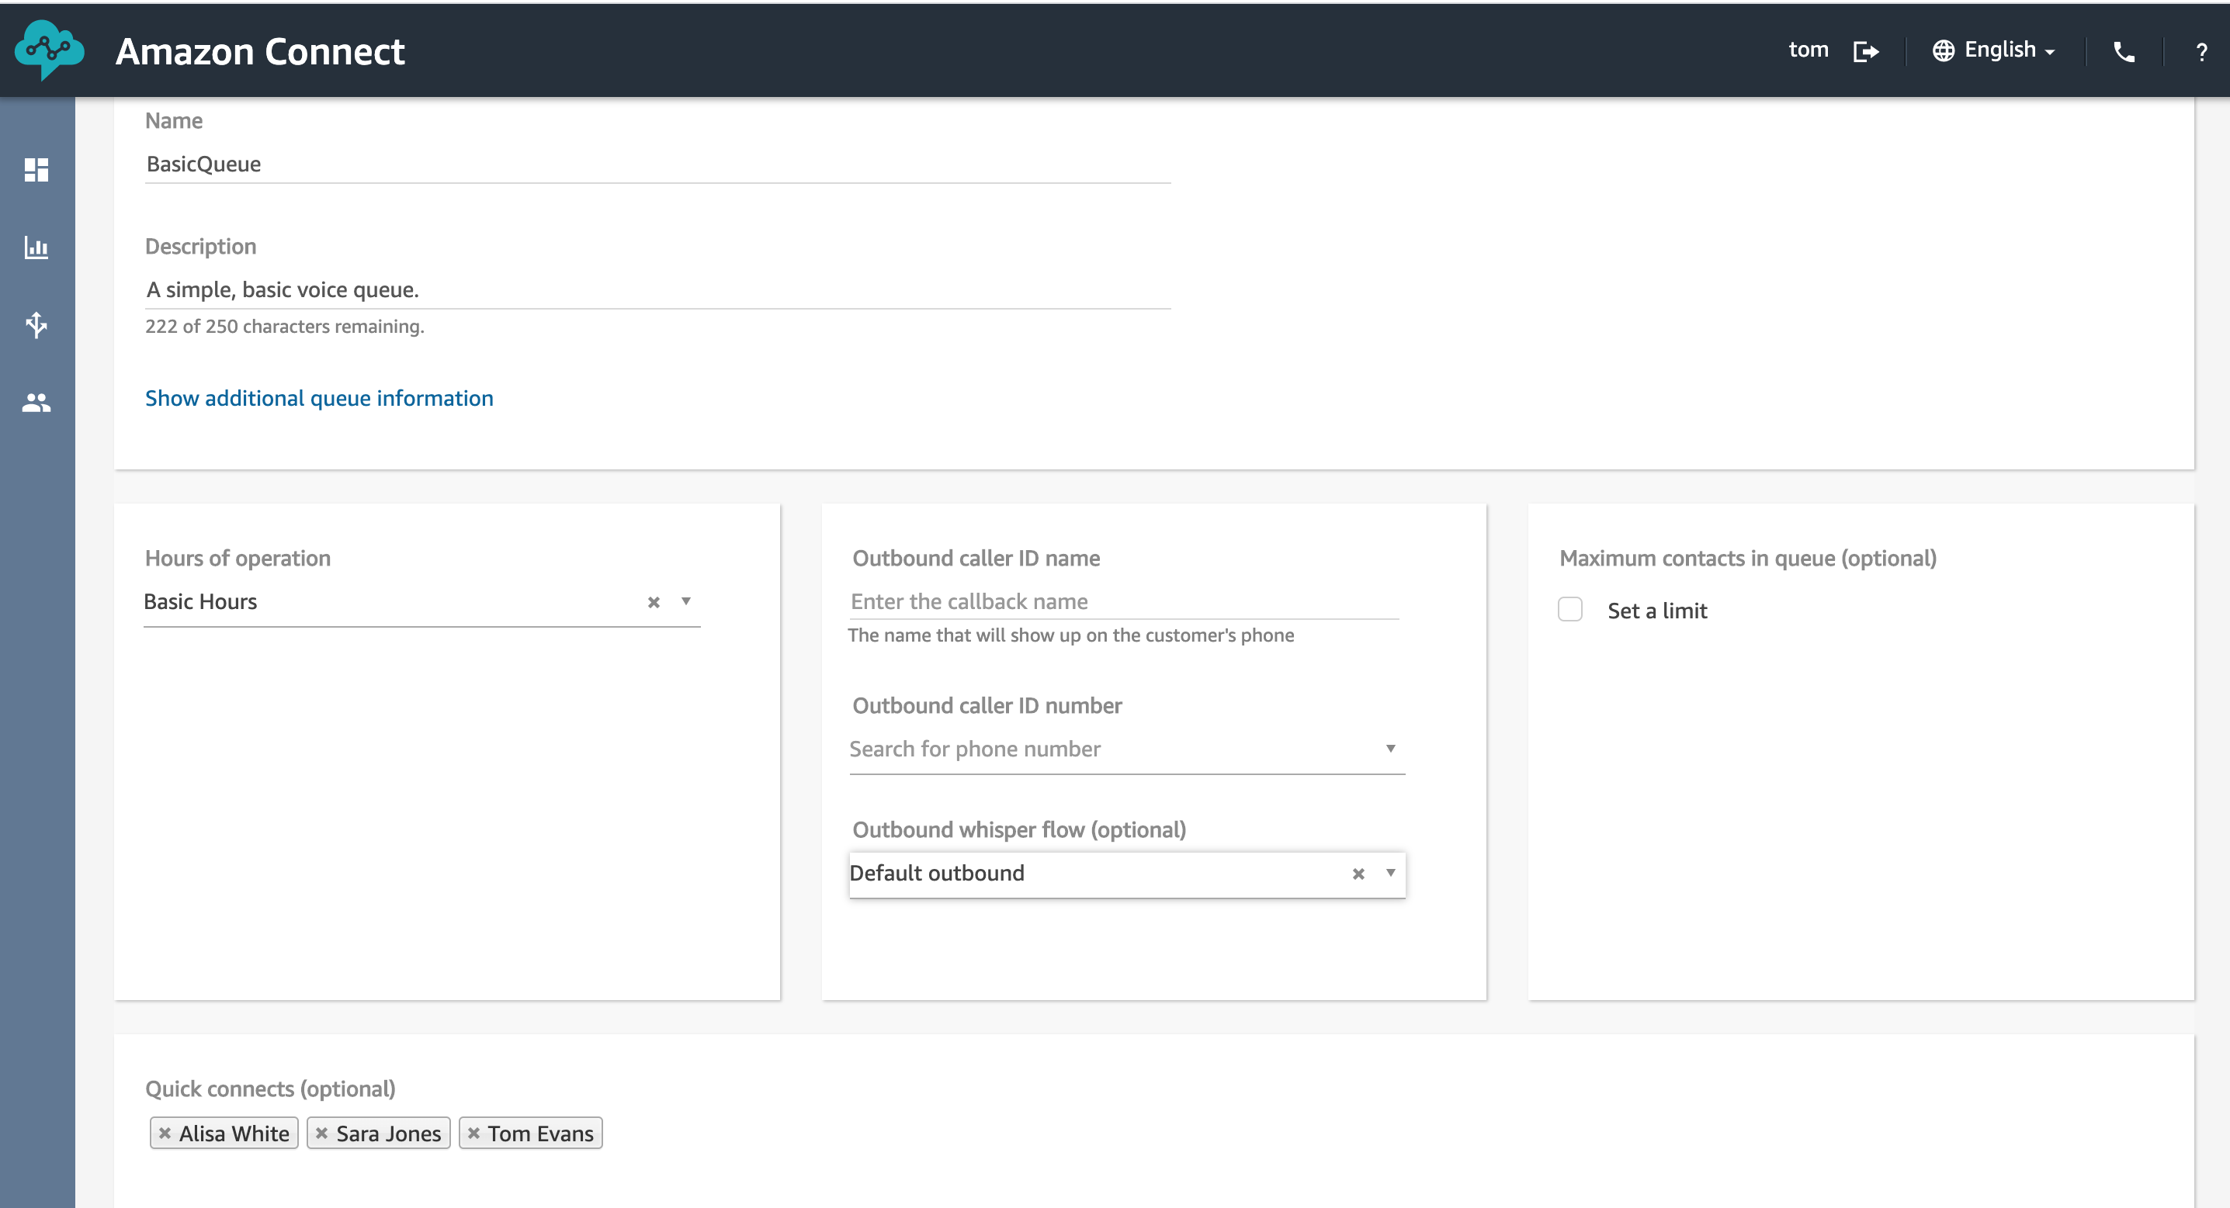Screen dimensions: 2230x1208
Task: Enable the Set a limit checkbox
Action: tap(1570, 609)
